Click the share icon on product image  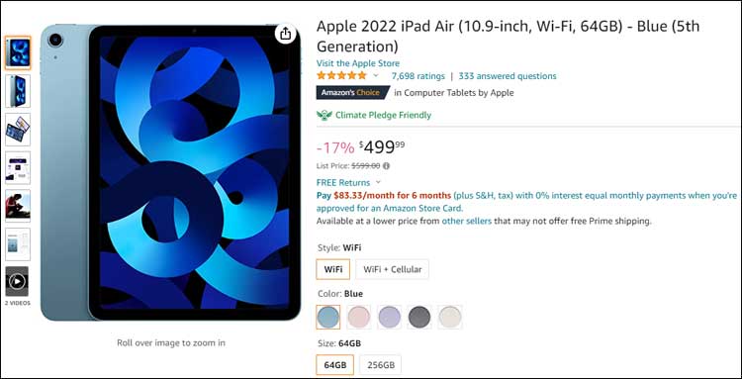tap(285, 34)
